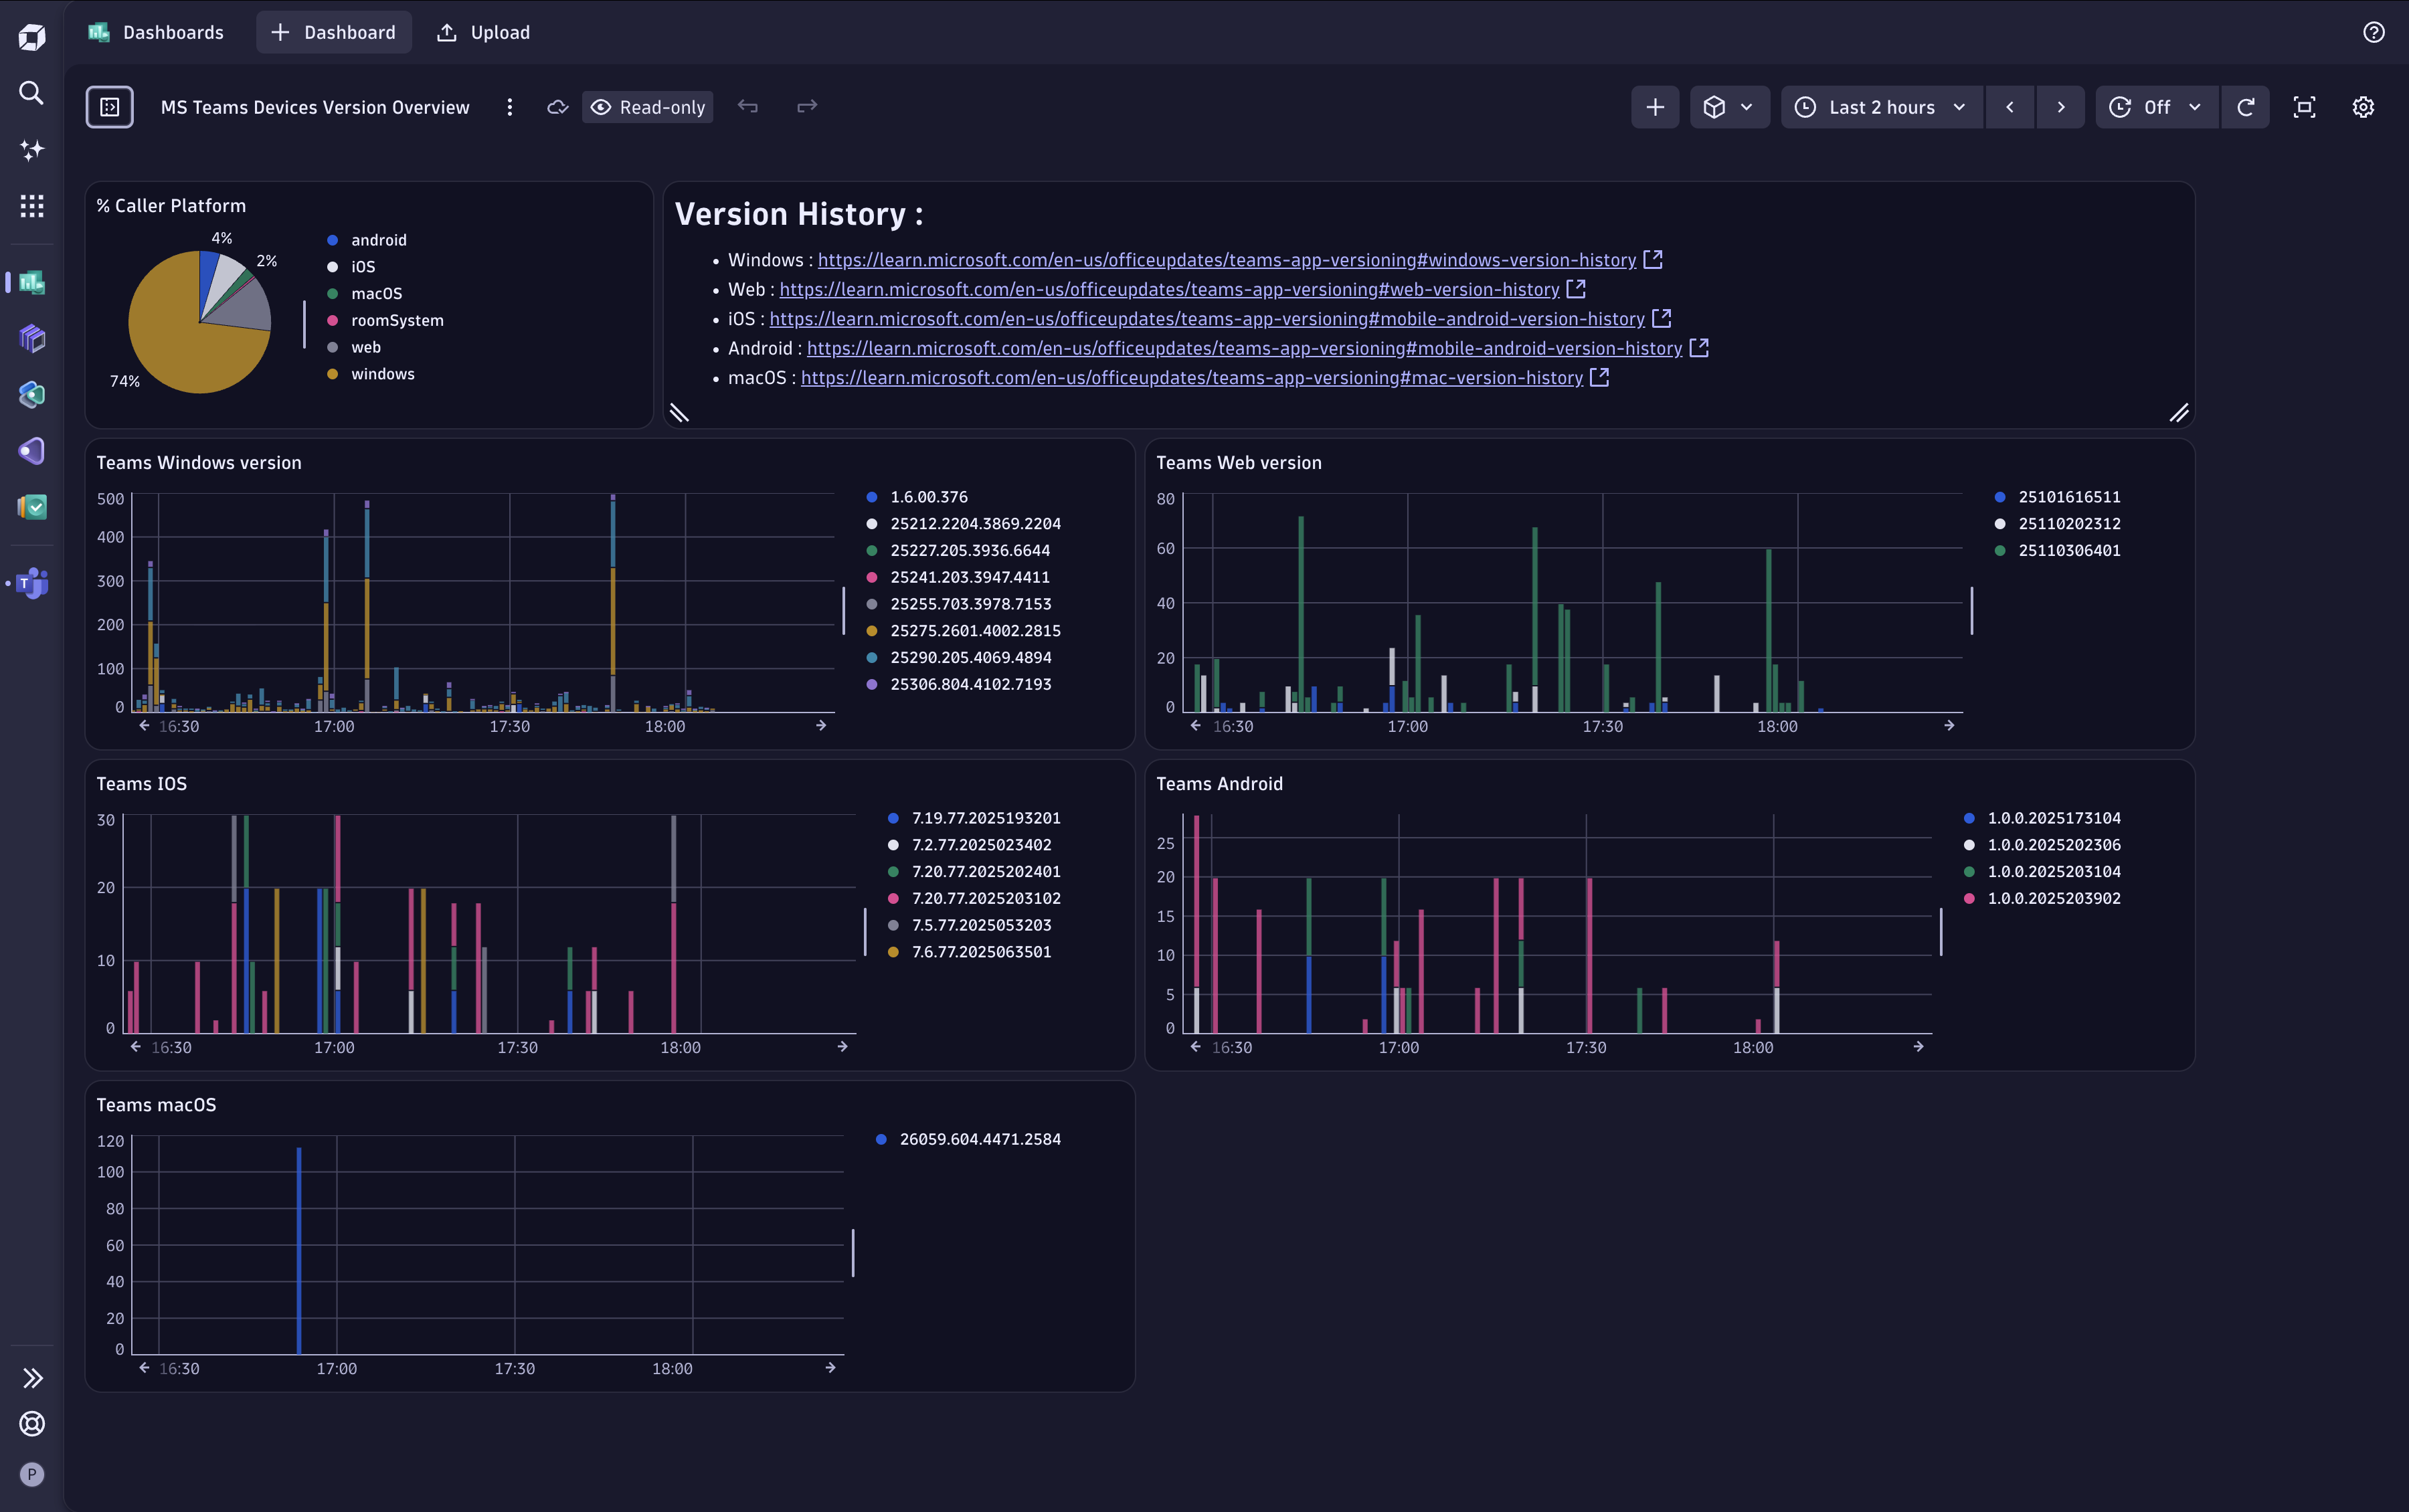
Task: Click the Upload button
Action: pyautogui.click(x=483, y=32)
